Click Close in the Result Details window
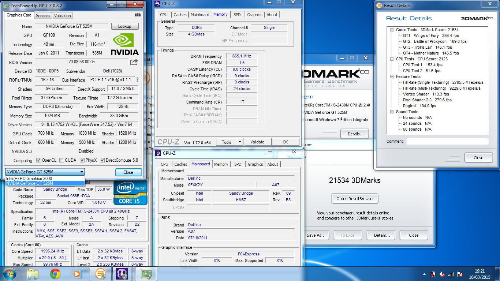500x281 pixels. tap(478, 158)
